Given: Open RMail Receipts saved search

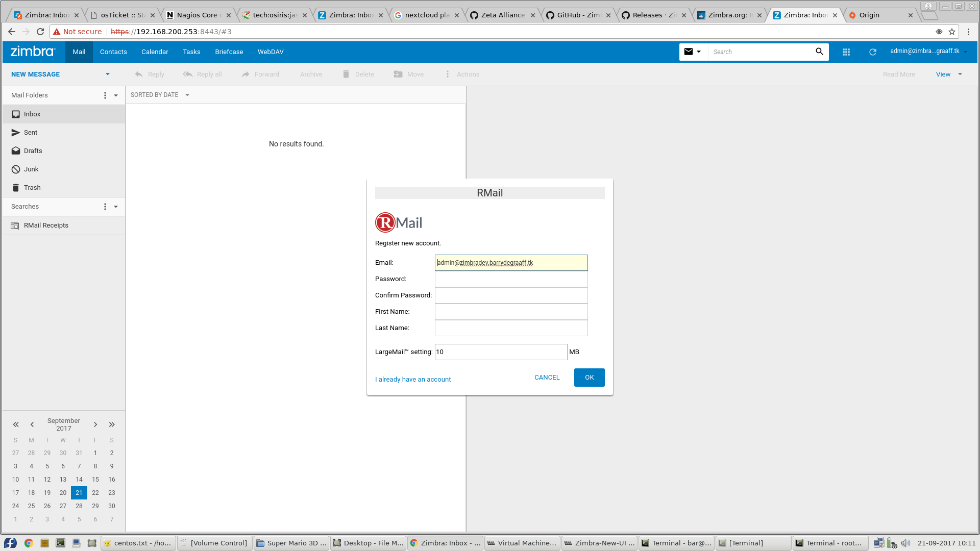Looking at the screenshot, I should 46,226.
